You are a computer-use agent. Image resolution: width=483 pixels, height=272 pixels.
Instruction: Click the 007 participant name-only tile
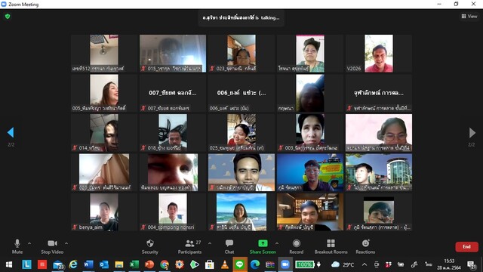coord(173,93)
